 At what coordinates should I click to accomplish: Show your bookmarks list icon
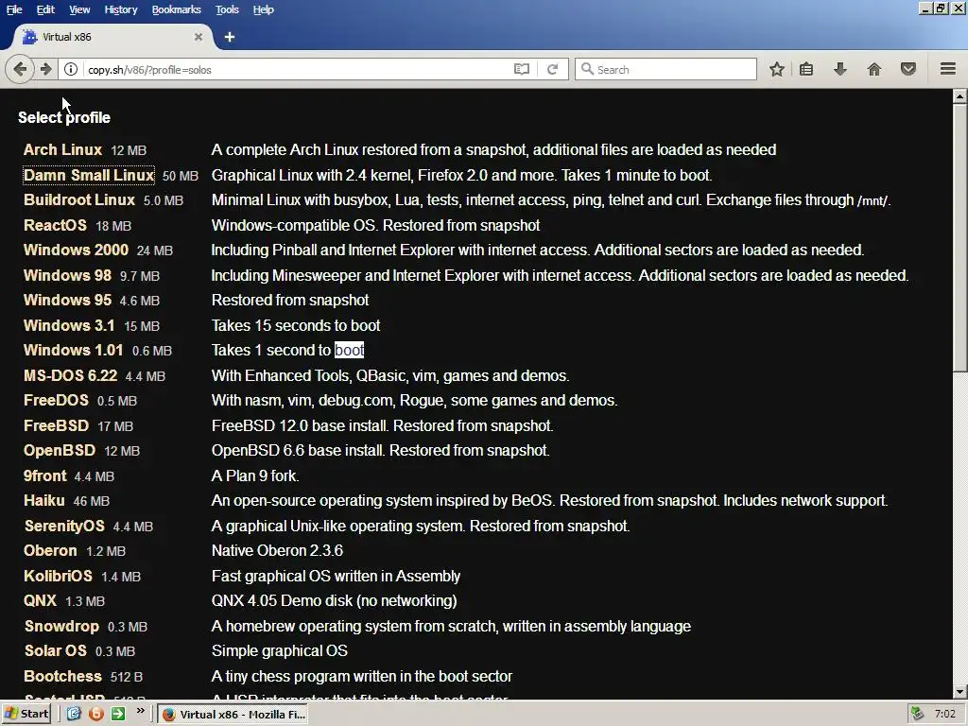[x=806, y=69]
